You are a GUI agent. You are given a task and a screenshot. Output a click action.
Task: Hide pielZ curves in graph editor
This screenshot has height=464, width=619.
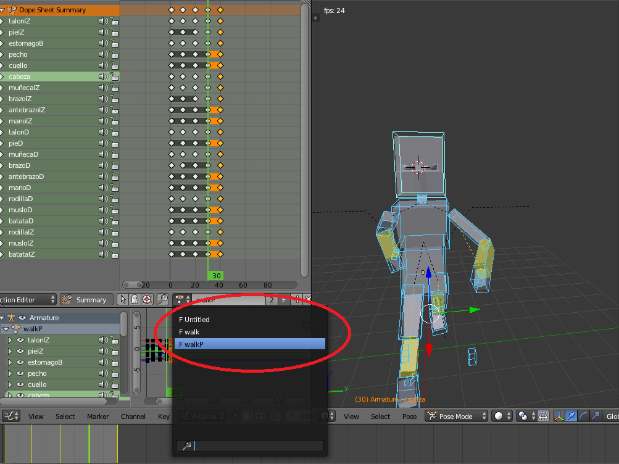point(20,351)
